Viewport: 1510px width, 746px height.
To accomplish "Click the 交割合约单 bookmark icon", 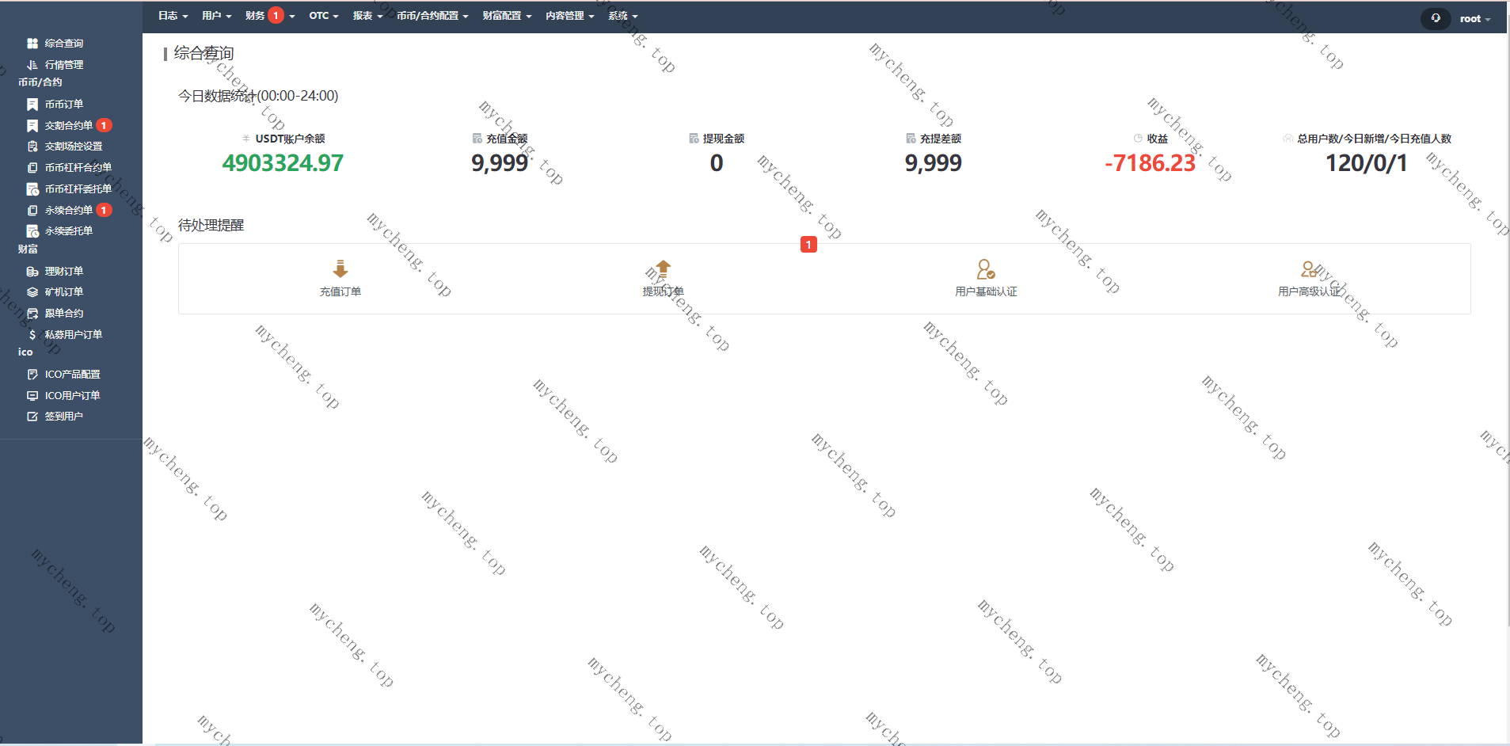I will (32, 126).
